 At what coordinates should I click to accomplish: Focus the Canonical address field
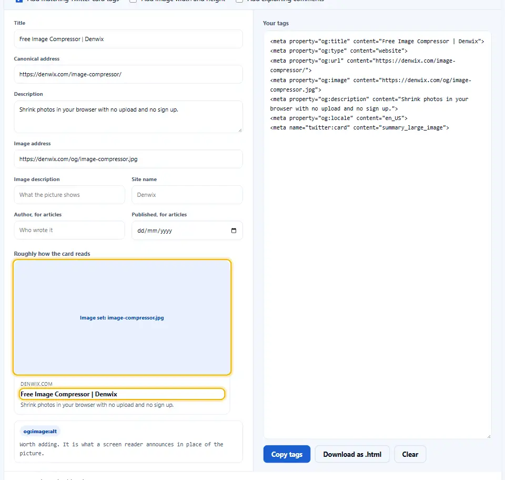pos(128,74)
